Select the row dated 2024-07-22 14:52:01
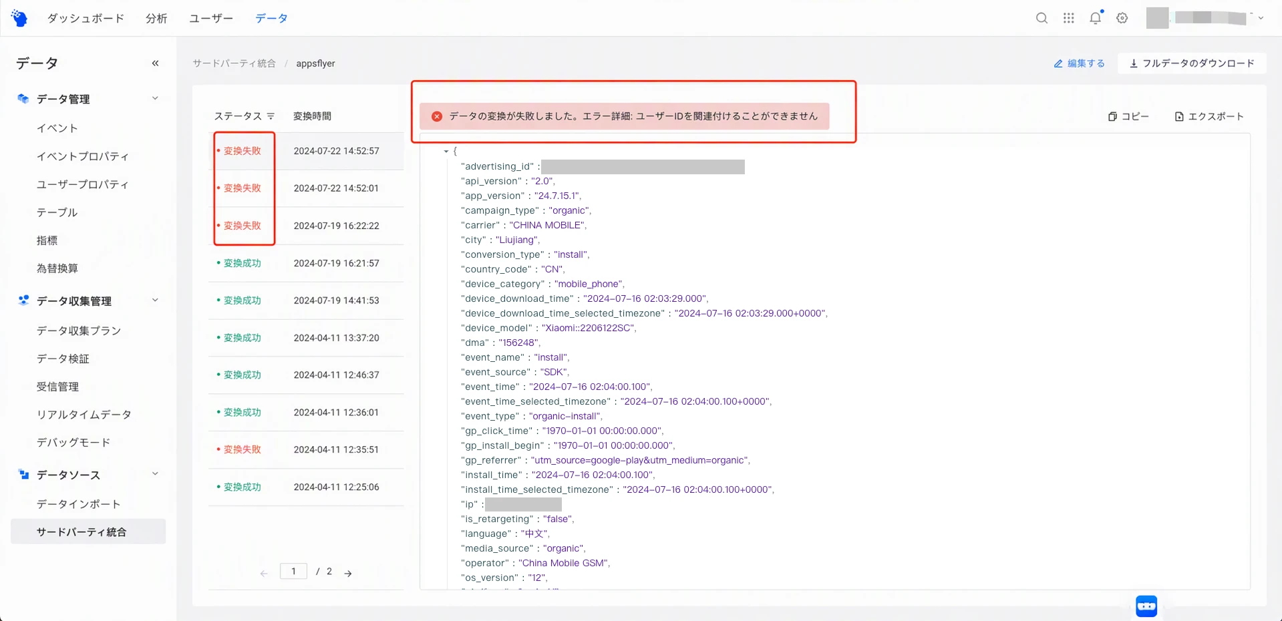 coord(306,188)
